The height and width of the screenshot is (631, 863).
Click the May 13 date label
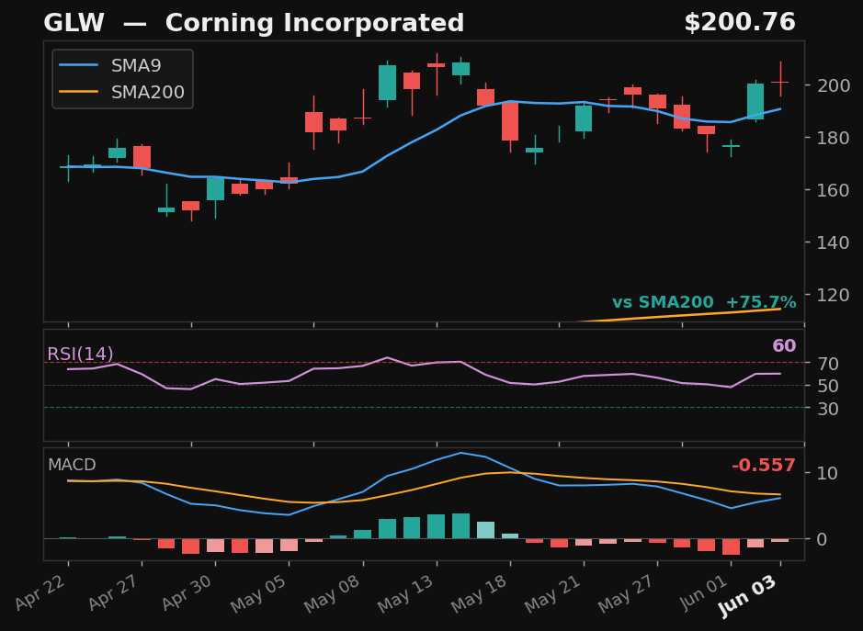[407, 593]
